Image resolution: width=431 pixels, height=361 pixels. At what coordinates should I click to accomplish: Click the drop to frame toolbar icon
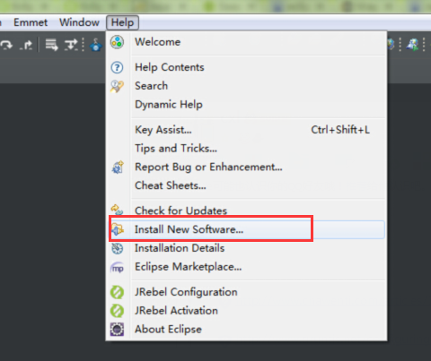tap(51, 45)
